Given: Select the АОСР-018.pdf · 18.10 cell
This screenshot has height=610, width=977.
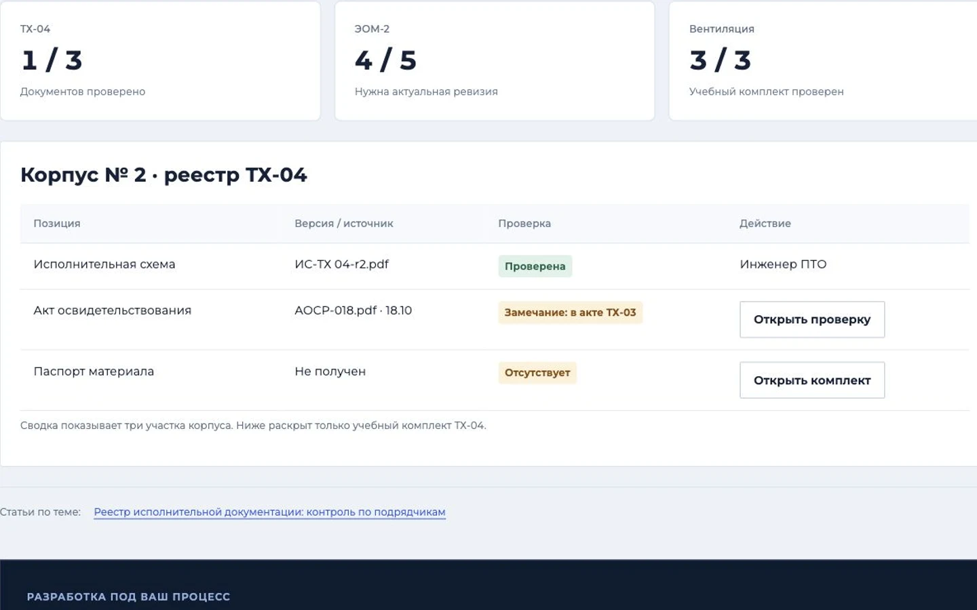Looking at the screenshot, I should pos(353,310).
